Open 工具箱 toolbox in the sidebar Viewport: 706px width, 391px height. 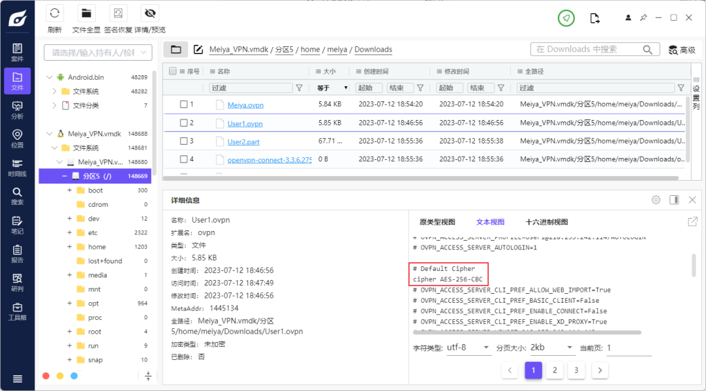(17, 311)
